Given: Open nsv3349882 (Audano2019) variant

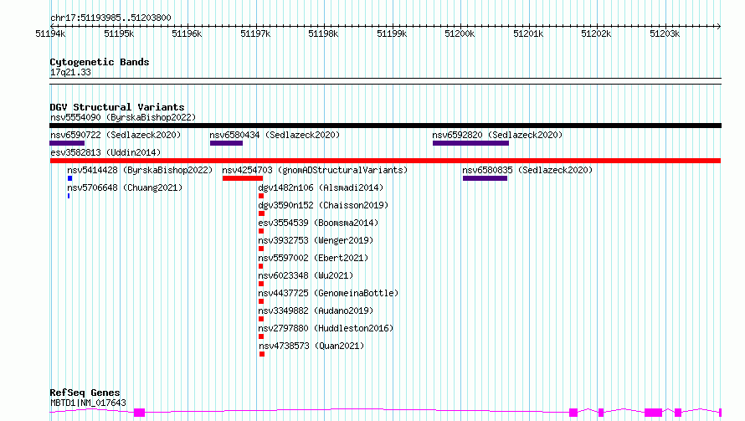Looking at the screenshot, I should pos(316,311).
